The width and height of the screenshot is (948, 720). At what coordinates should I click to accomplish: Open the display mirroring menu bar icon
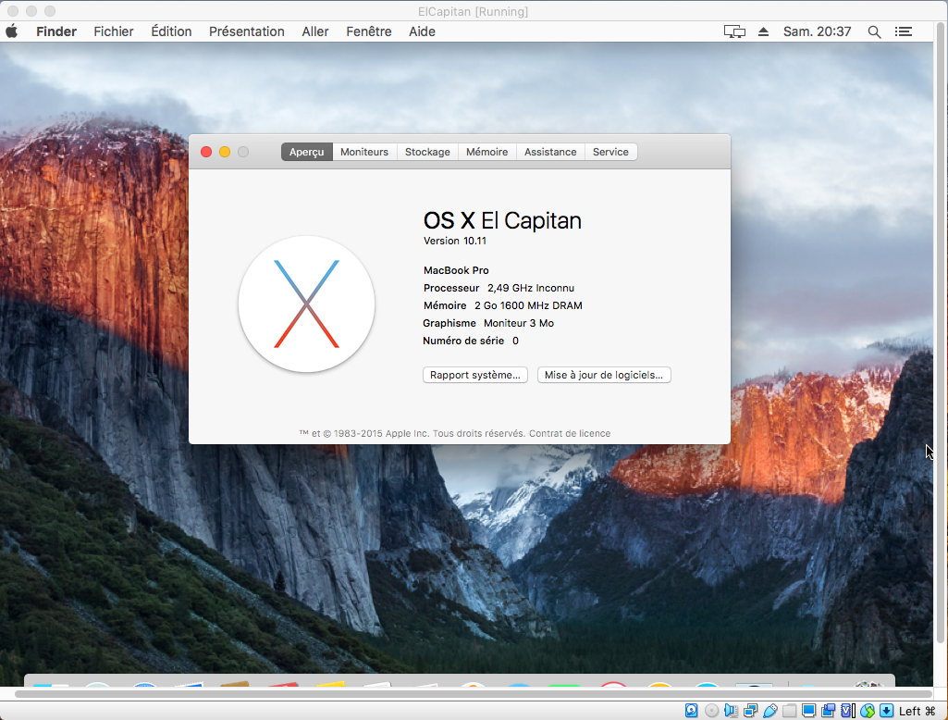coord(734,31)
